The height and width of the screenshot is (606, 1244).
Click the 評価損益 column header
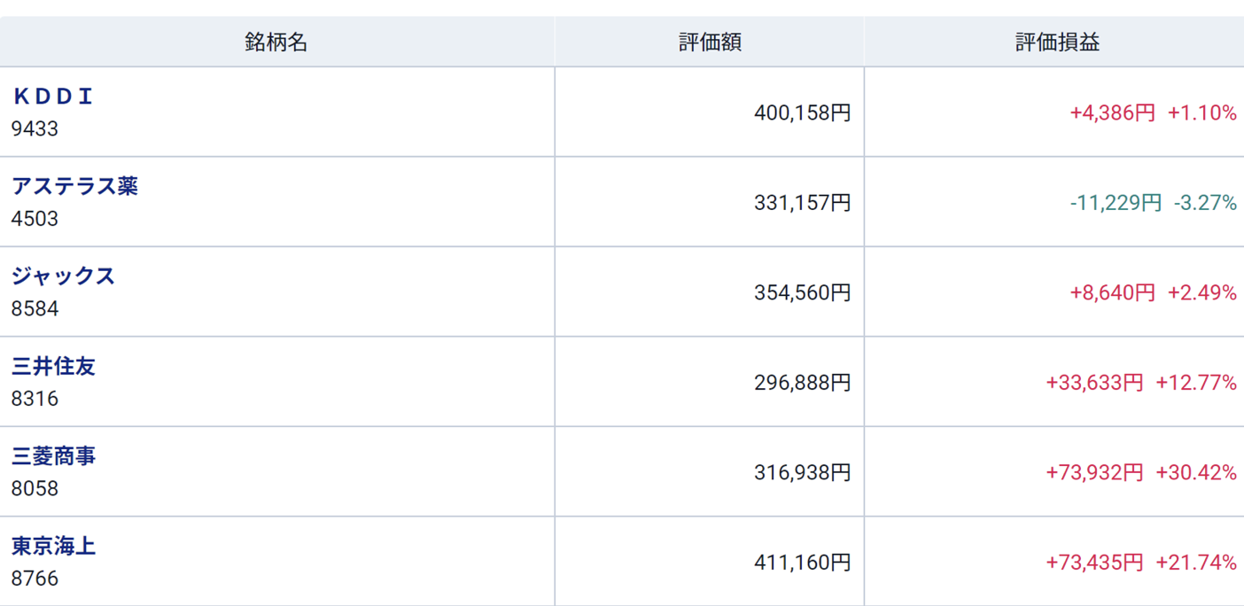coord(1057,42)
